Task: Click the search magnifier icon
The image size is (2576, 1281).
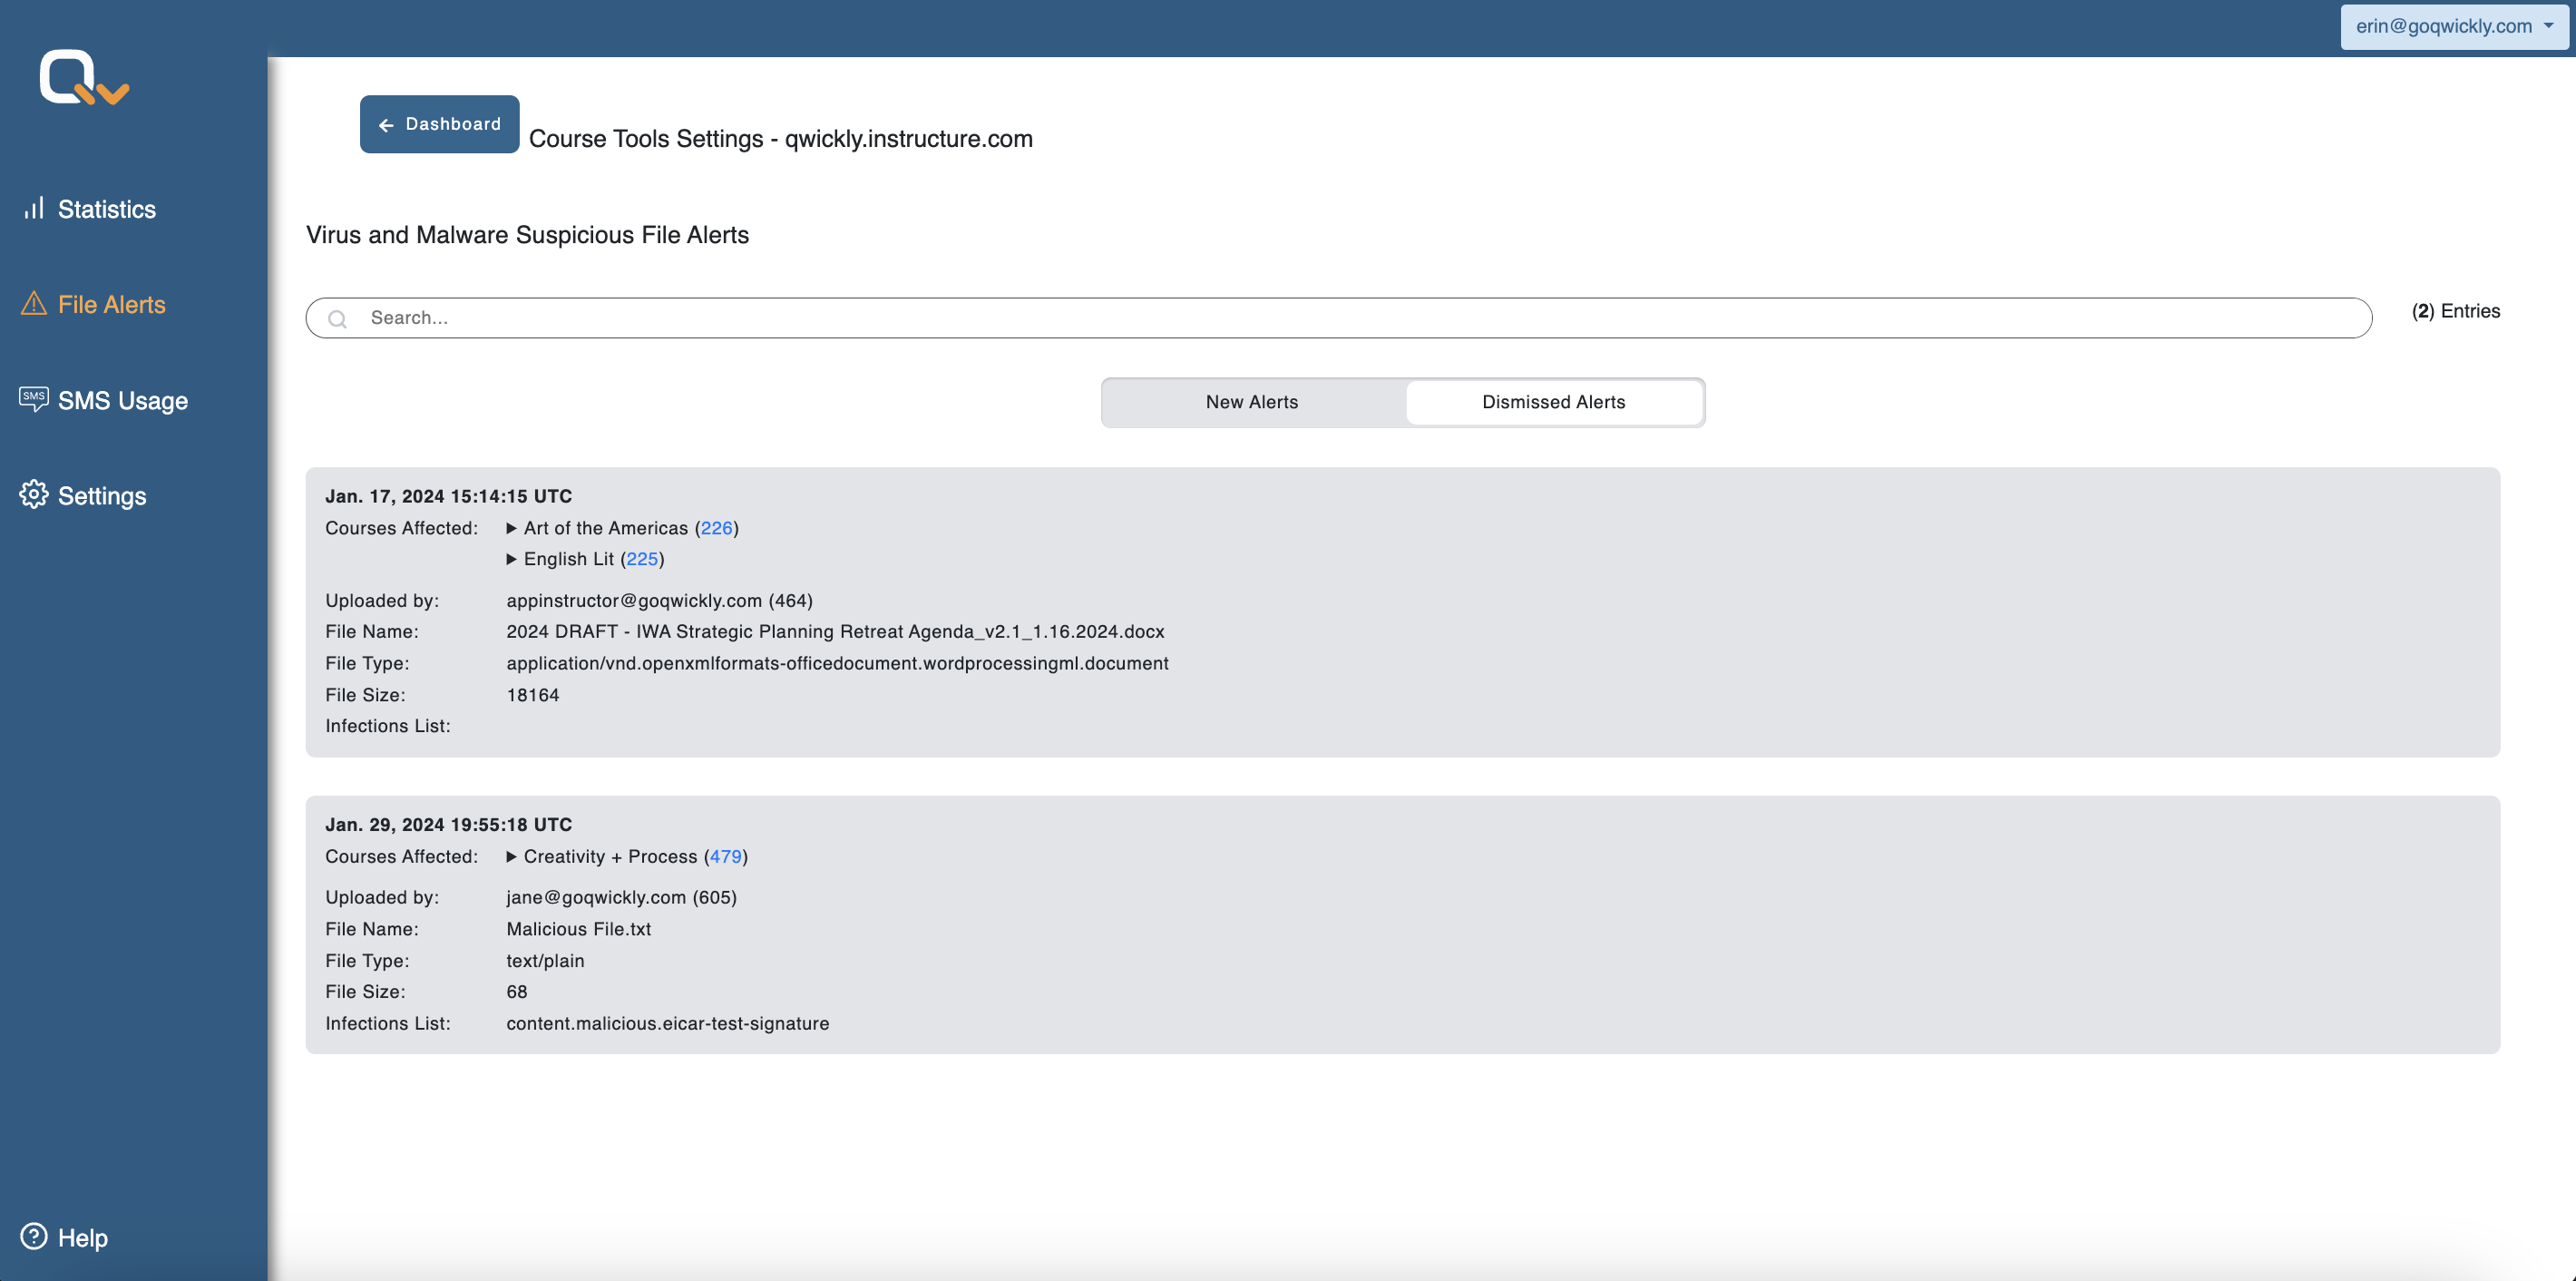Action: pyautogui.click(x=338, y=318)
